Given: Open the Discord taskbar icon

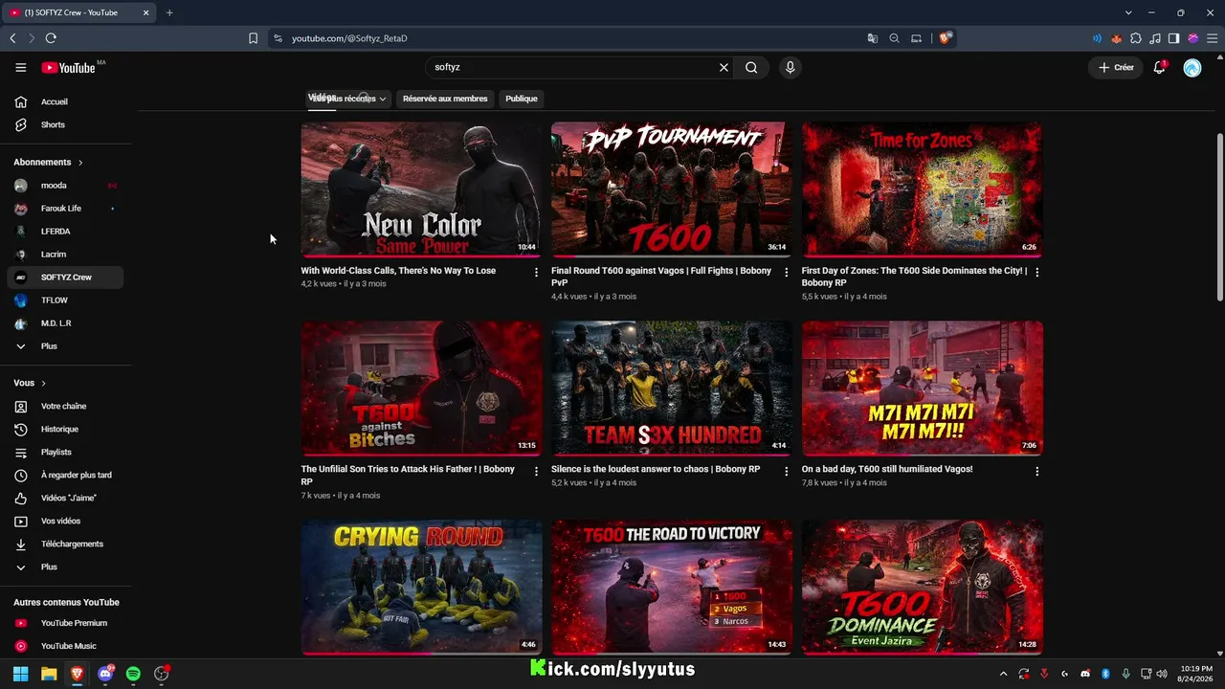Looking at the screenshot, I should coord(105,674).
